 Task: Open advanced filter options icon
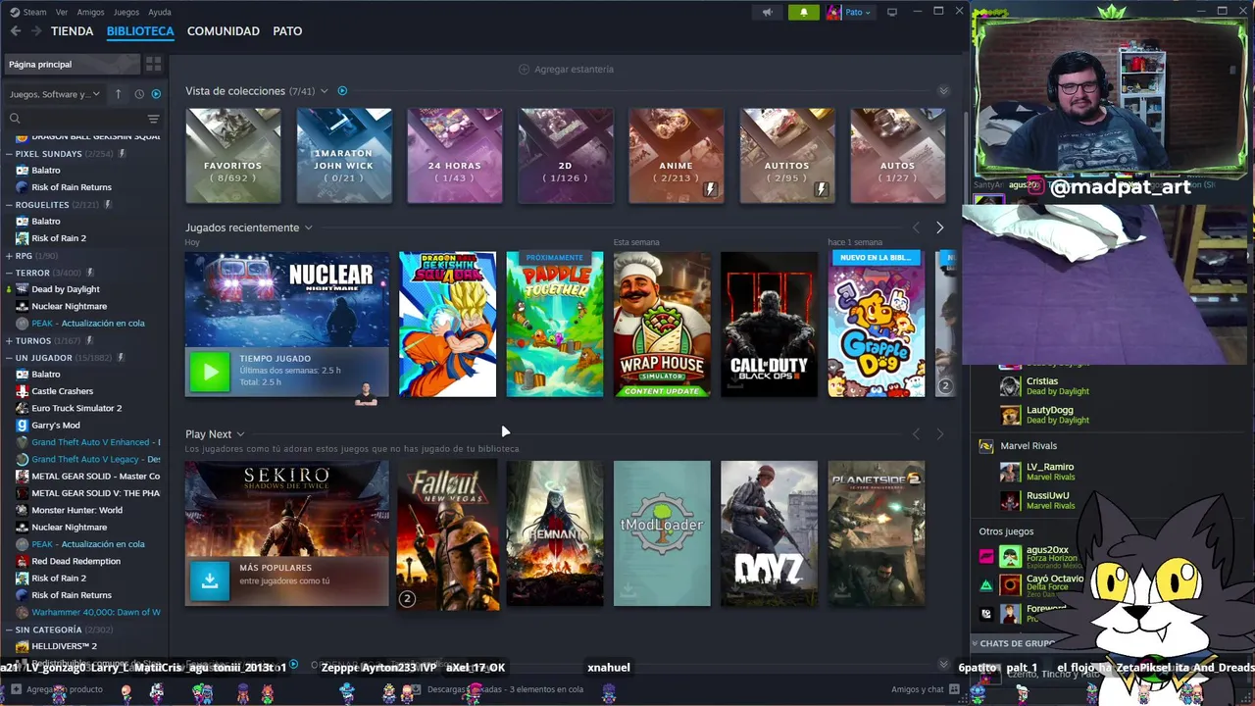[153, 119]
